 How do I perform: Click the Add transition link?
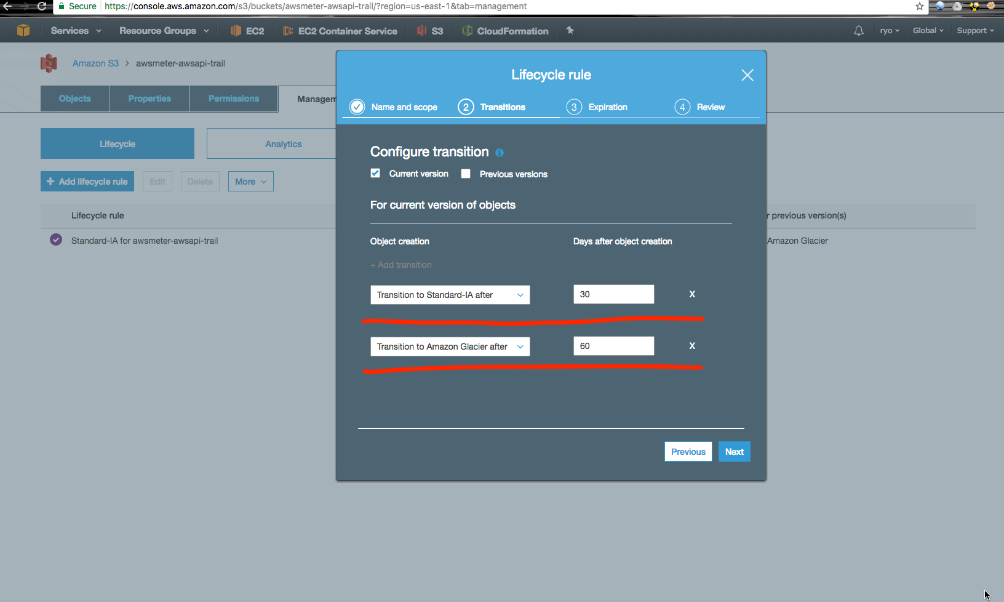click(x=401, y=265)
